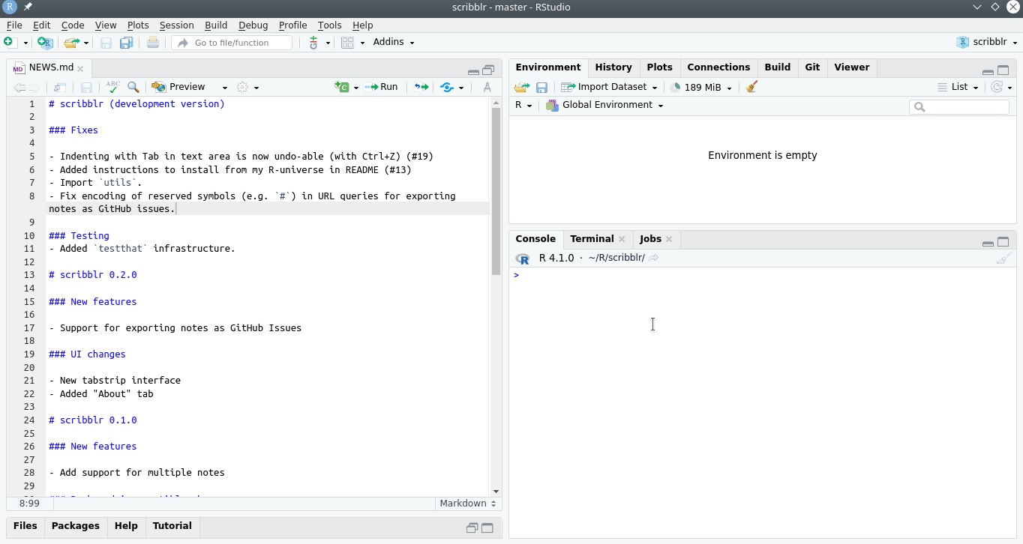1023x544 pixels.
Task: Click the Go to file/function field
Action: (x=232, y=43)
